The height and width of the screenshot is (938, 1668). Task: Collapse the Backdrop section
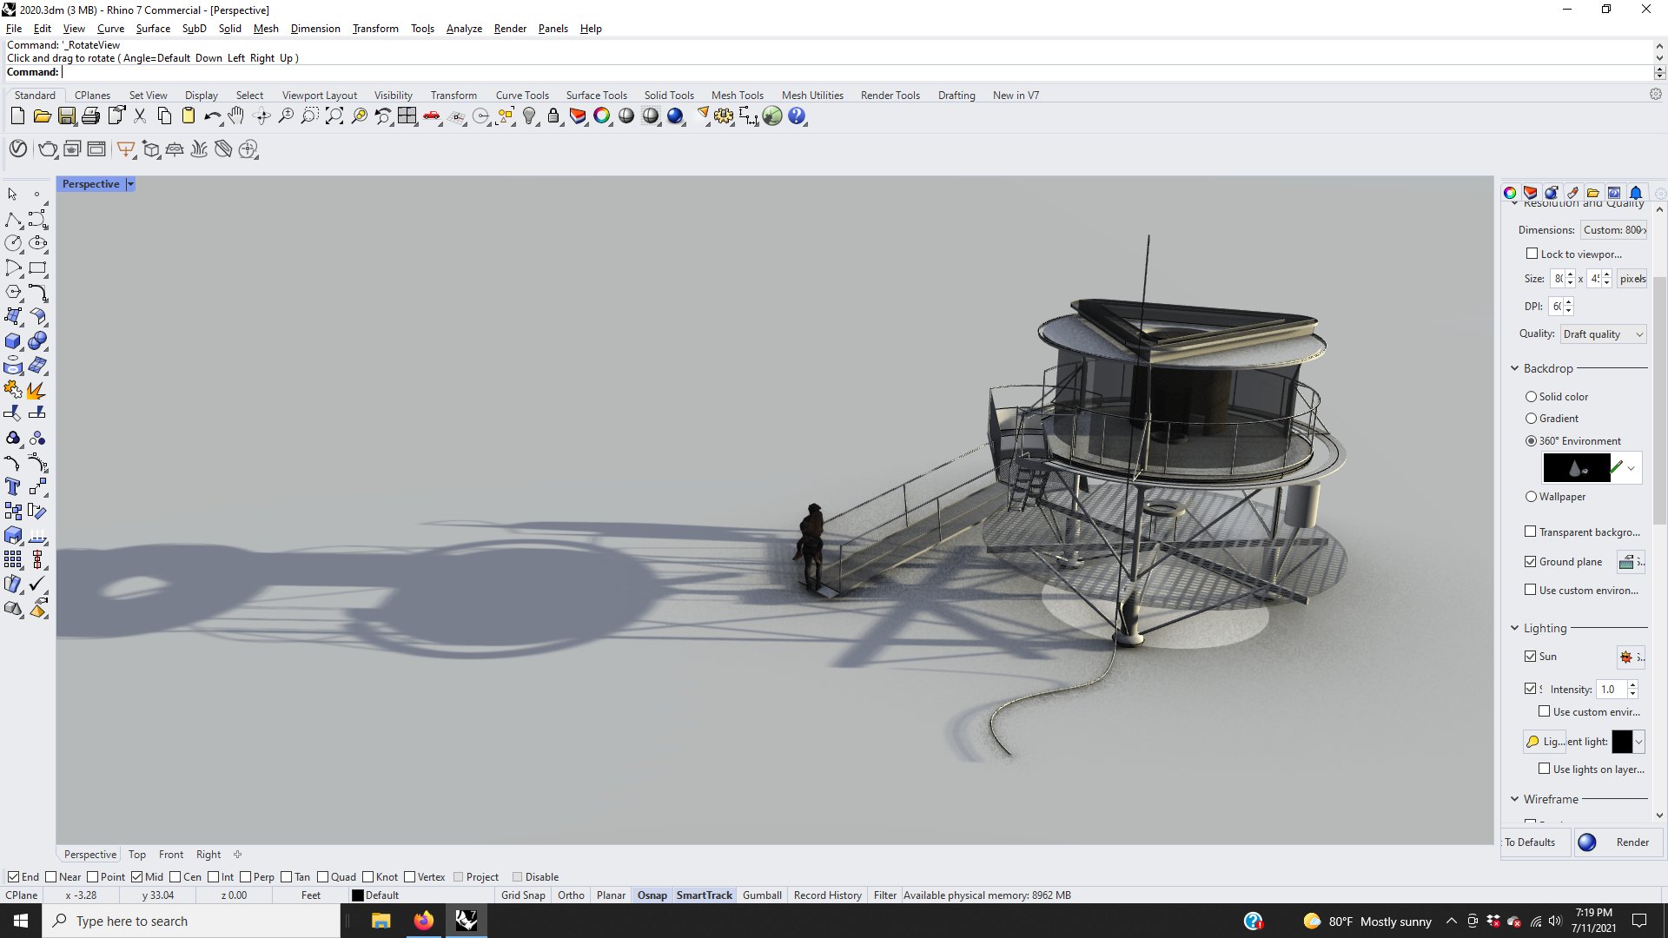click(x=1514, y=368)
